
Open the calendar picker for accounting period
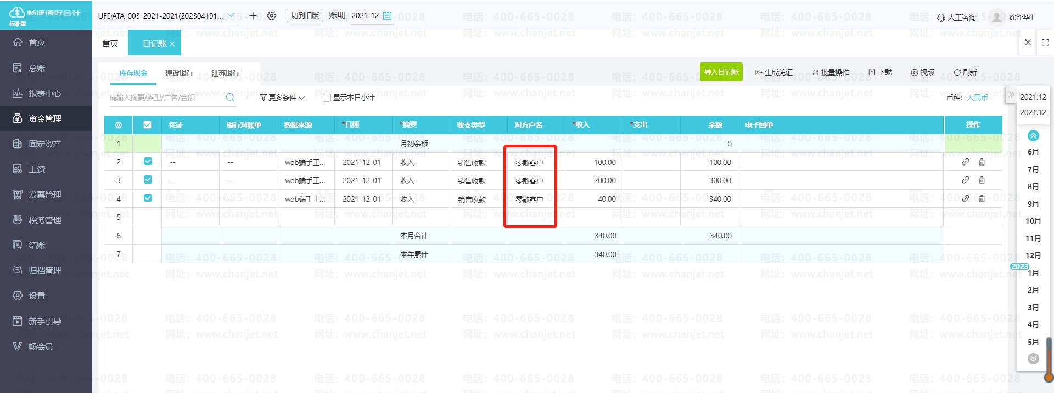387,16
